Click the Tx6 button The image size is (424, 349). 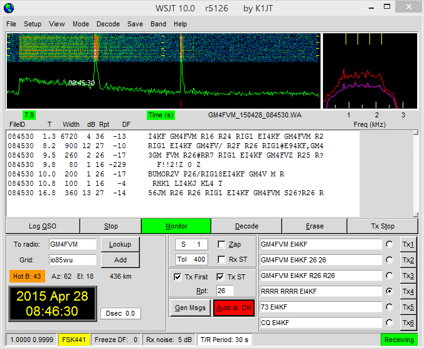408,323
